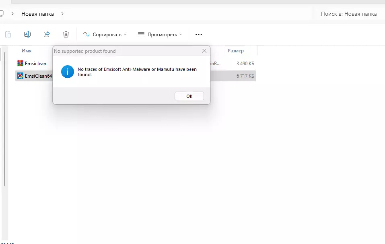
Task: Click the blue info icon in dialog
Action: (x=68, y=72)
